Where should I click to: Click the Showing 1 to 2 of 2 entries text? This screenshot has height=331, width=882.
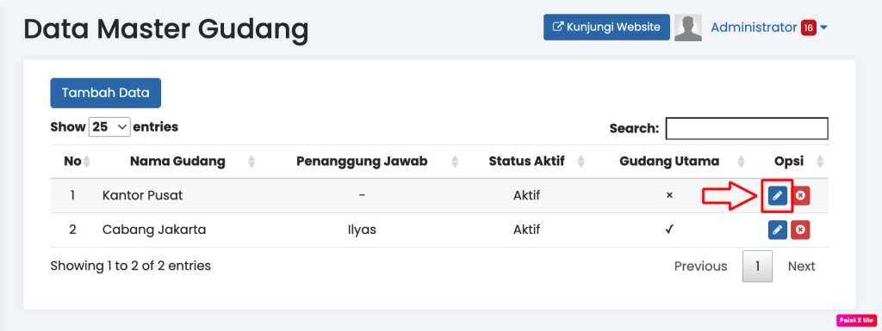click(131, 266)
